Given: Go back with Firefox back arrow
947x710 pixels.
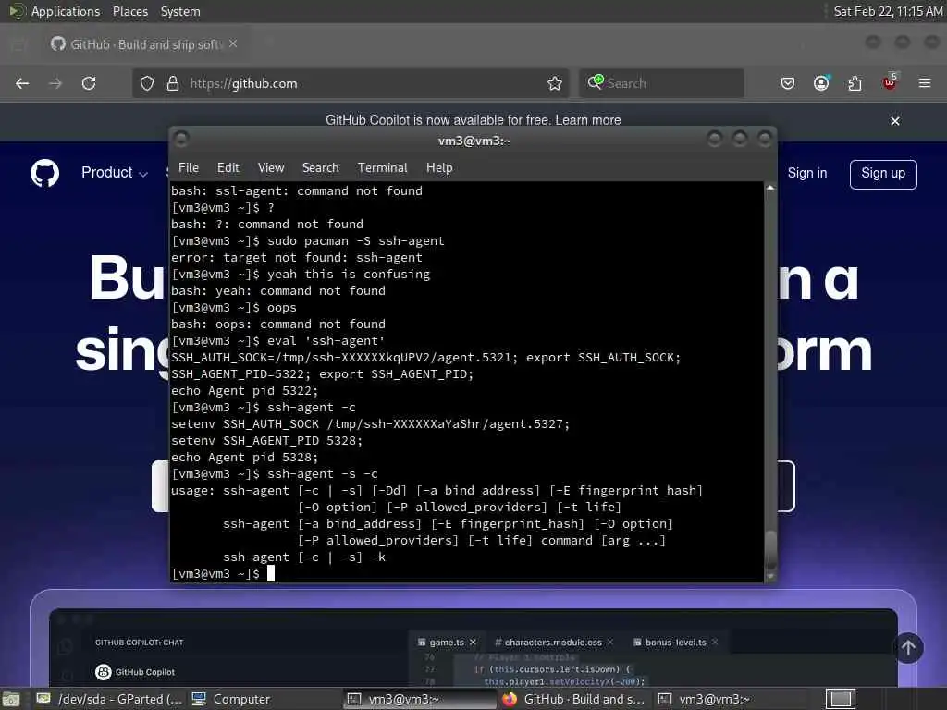Looking at the screenshot, I should point(22,83).
